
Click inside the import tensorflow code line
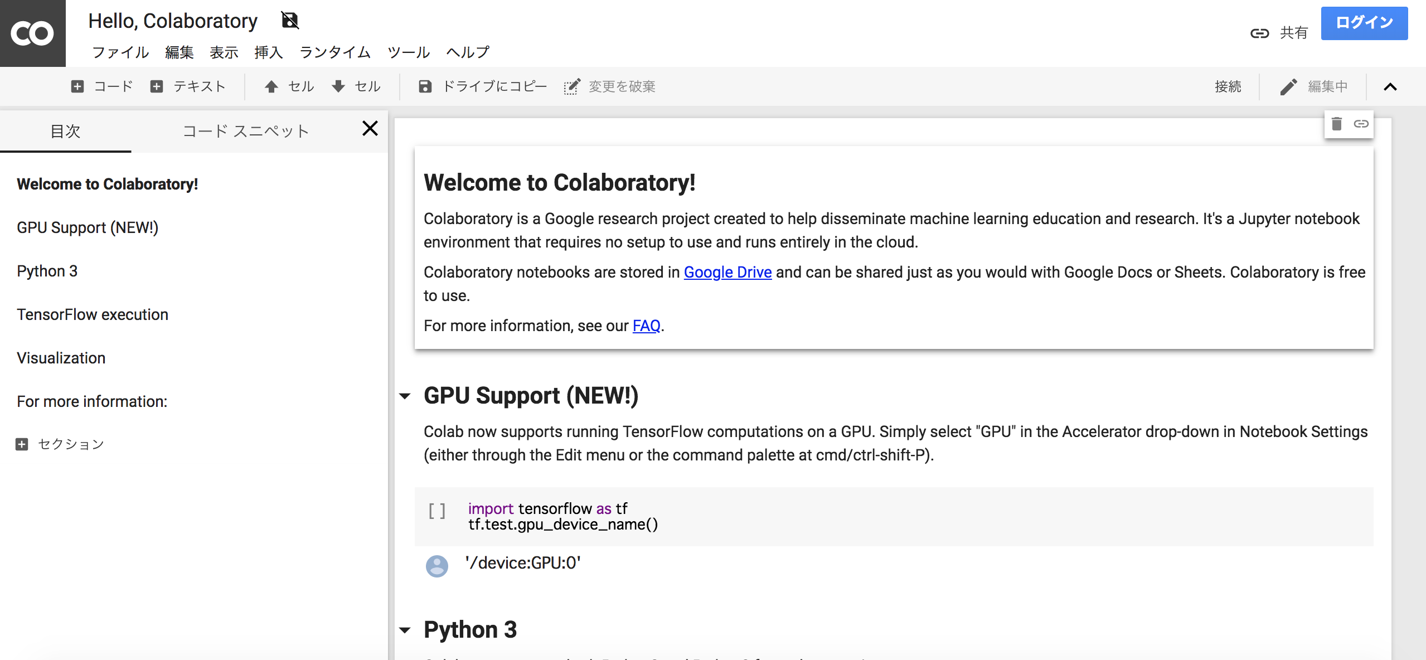pyautogui.click(x=547, y=508)
